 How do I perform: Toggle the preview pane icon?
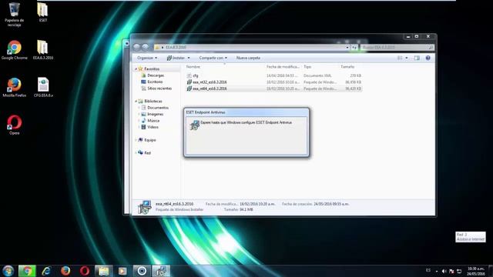[x=417, y=58]
